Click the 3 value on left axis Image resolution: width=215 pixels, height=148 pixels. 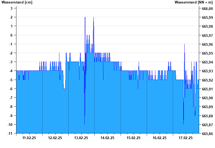[12, 8]
